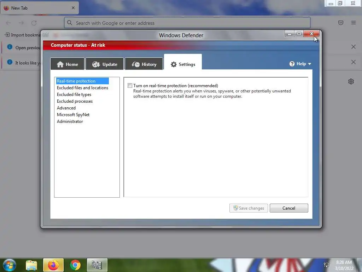The image size is (362, 272).
Task: Maximize the Windows Defender window
Action: point(299,34)
